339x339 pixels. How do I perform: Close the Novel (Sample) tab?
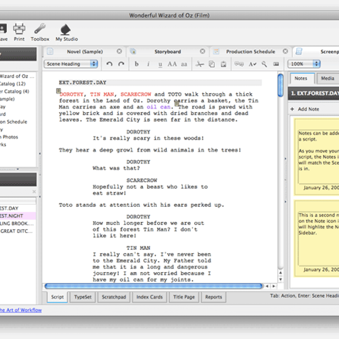pyautogui.click(x=119, y=51)
